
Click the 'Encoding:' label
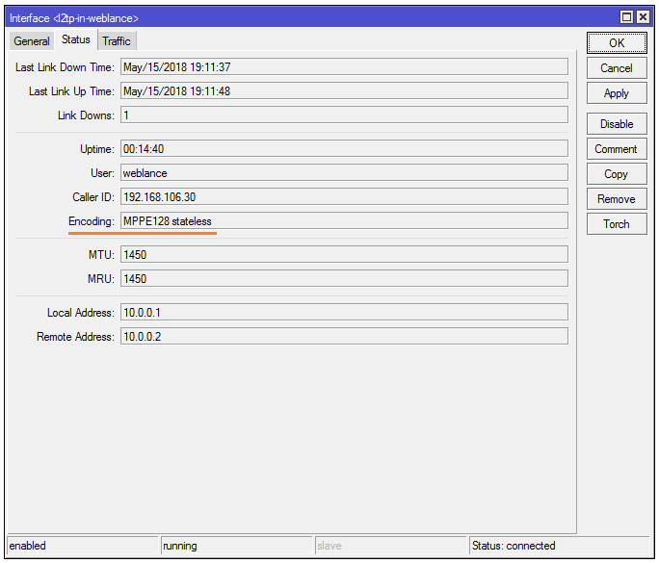[x=92, y=221]
